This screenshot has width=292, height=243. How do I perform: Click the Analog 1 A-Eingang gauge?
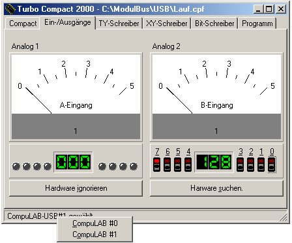point(76,84)
